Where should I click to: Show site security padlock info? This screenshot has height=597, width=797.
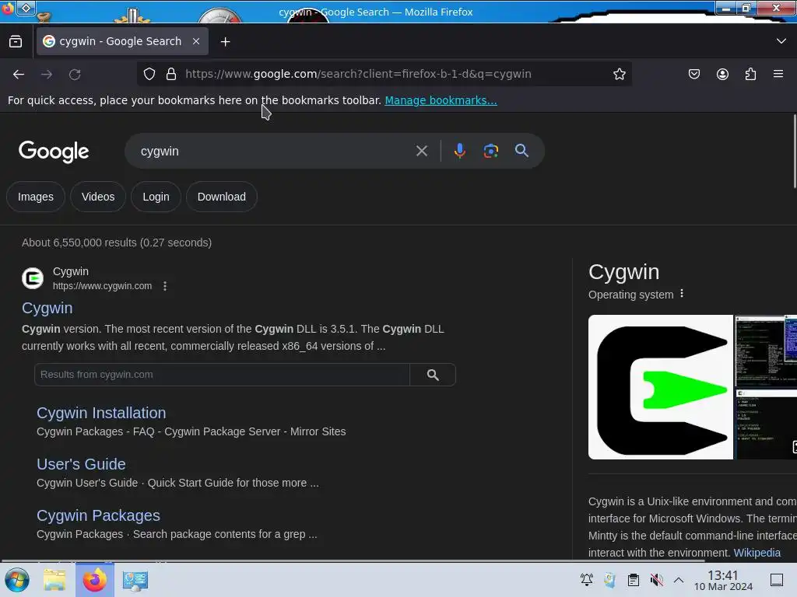pos(171,74)
